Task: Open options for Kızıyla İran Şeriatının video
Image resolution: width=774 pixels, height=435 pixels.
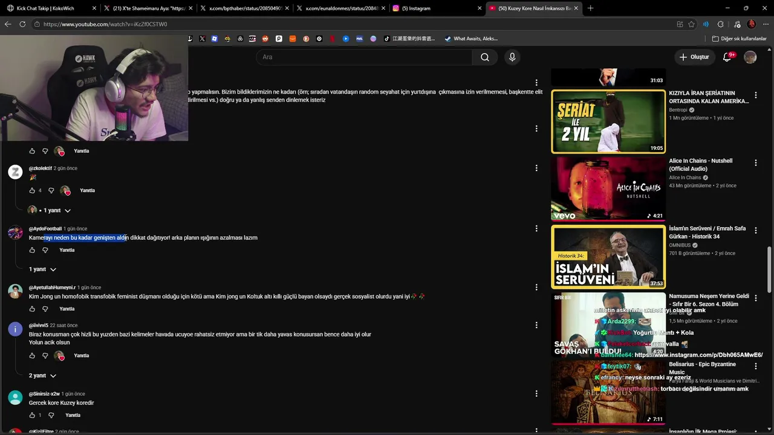Action: tap(755, 95)
